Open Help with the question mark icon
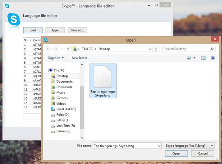Image resolution: width=222 pixels, height=164 pixels. (x=213, y=58)
